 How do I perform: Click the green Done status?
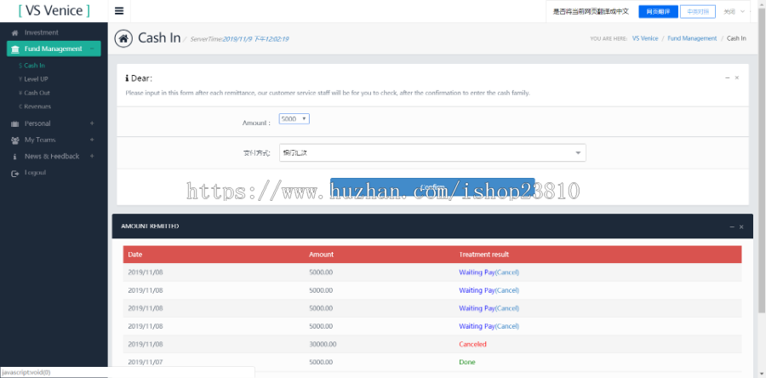pyautogui.click(x=467, y=362)
